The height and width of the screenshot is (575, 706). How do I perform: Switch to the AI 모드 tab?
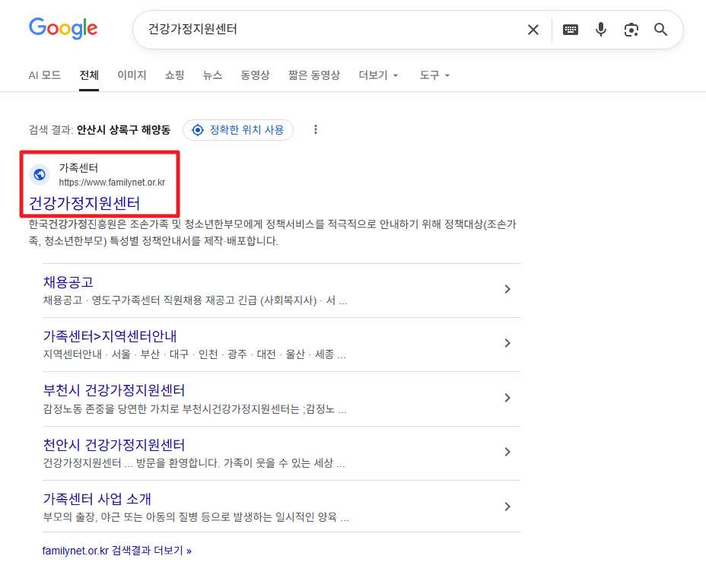pos(45,75)
